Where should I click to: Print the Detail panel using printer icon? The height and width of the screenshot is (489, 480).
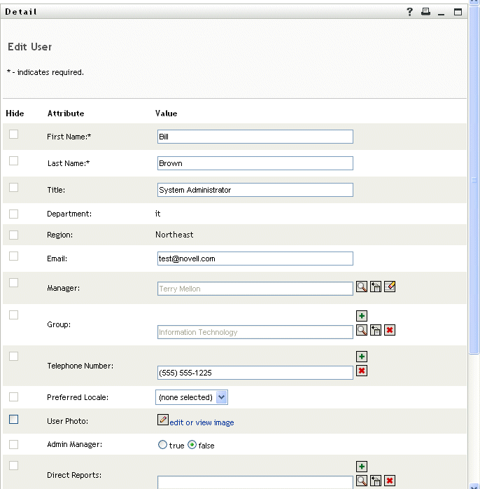[425, 12]
